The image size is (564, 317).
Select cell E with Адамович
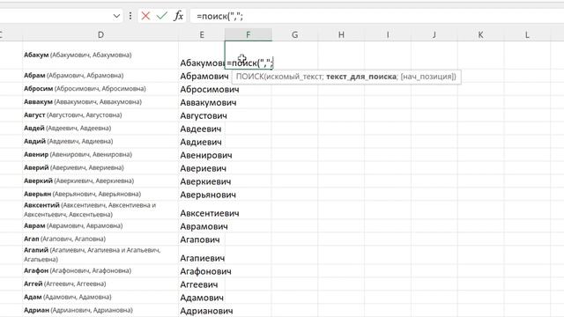pos(202,298)
